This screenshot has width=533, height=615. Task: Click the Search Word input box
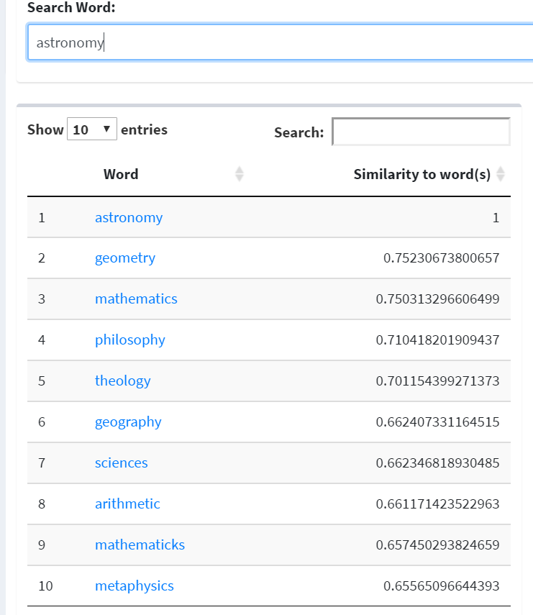[281, 42]
